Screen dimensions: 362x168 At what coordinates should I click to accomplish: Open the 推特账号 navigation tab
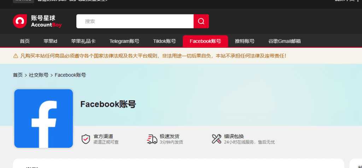click(x=245, y=41)
